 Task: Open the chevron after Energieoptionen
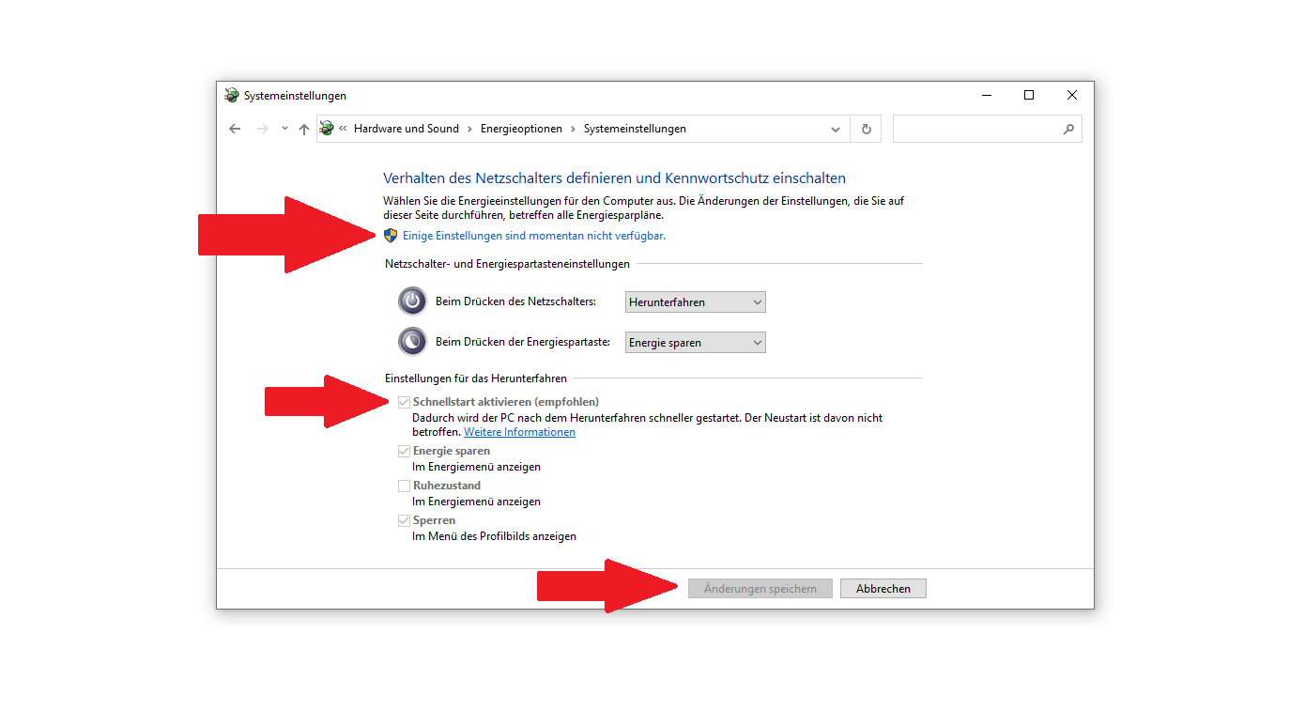pos(573,129)
